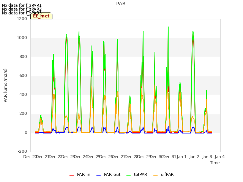Click the y-axis tick 1200
The height and width of the screenshot is (182, 243).
click(x=22, y=19)
